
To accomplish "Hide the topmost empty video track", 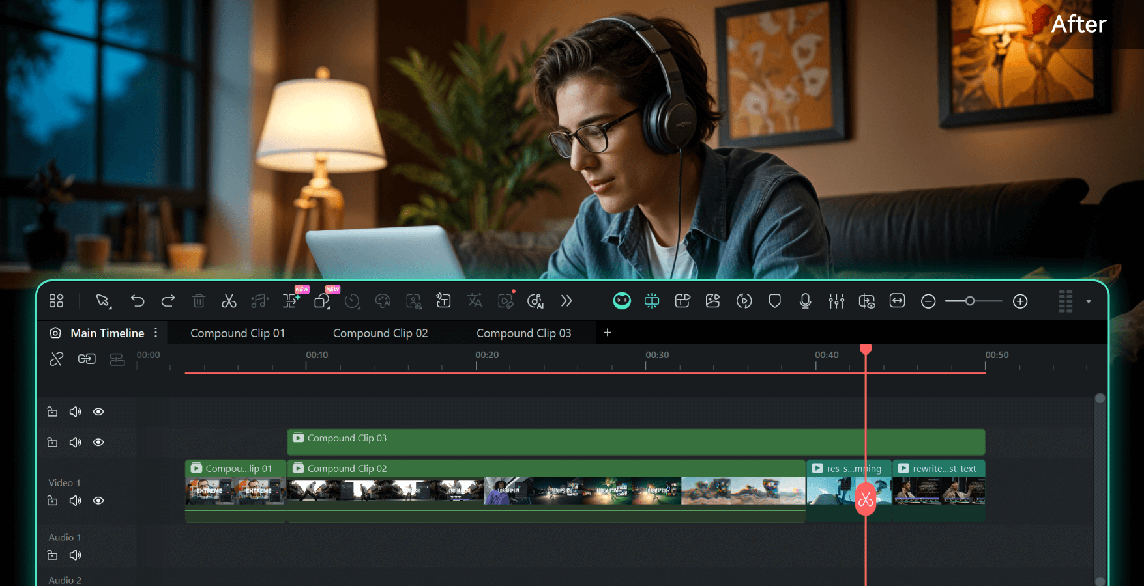I will (x=98, y=412).
